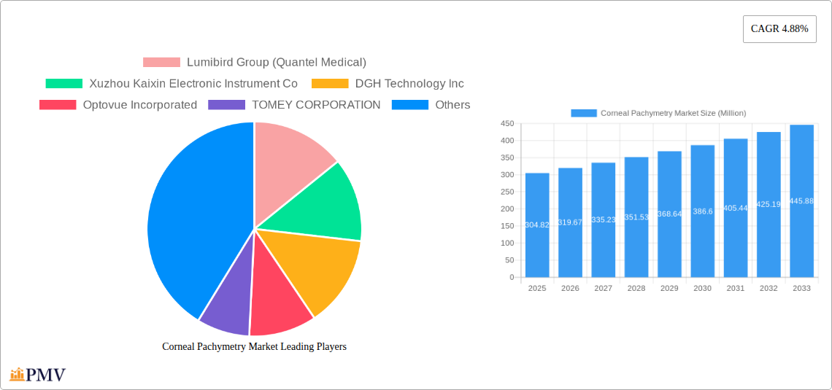
Task: Click the 2028 bar showing 351.53
Action: 636,217
